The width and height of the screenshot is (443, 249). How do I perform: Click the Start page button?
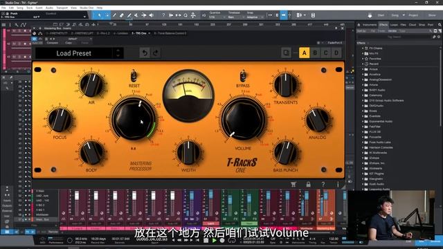(381, 15)
